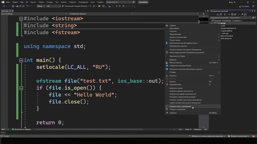
Task: Click the feedback icon beside Live Share
Action: tap(253, 6)
